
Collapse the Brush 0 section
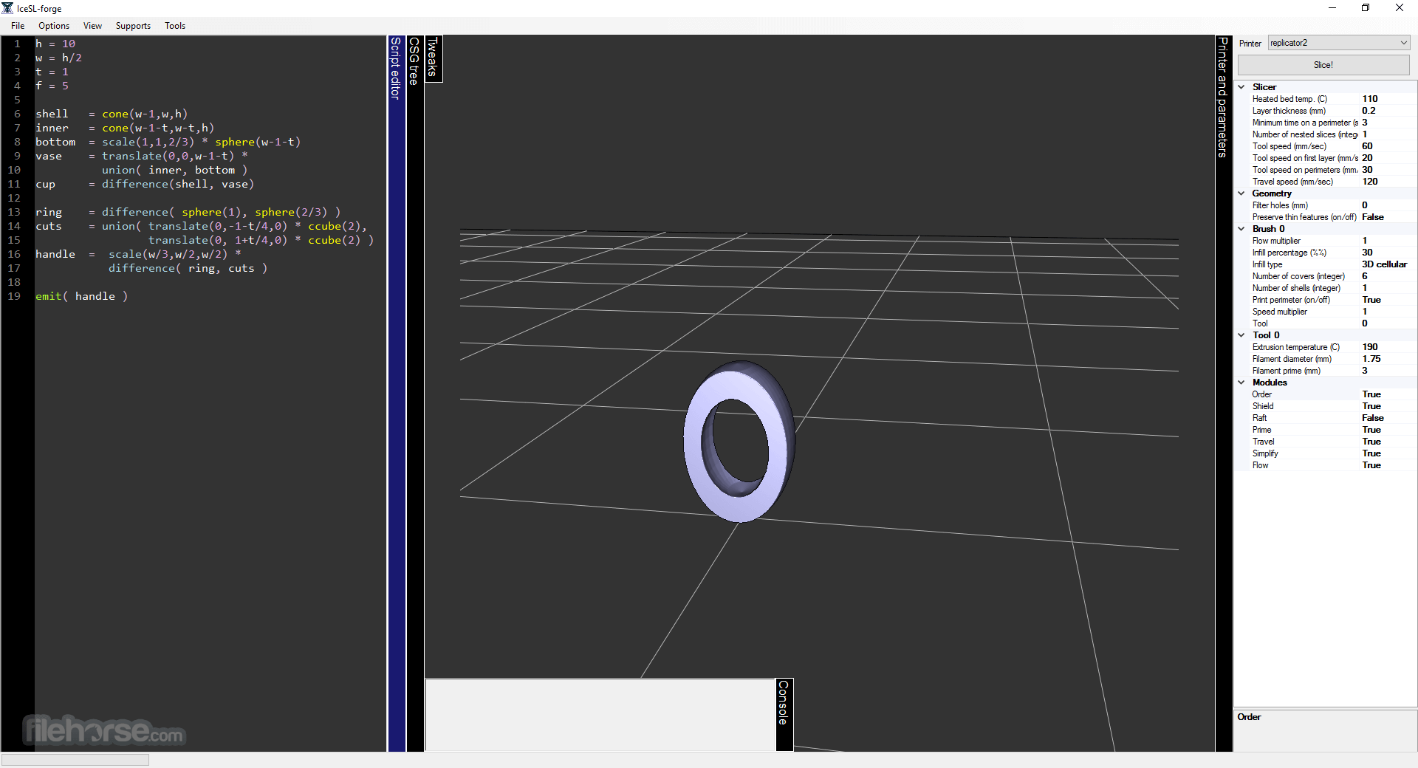point(1242,229)
